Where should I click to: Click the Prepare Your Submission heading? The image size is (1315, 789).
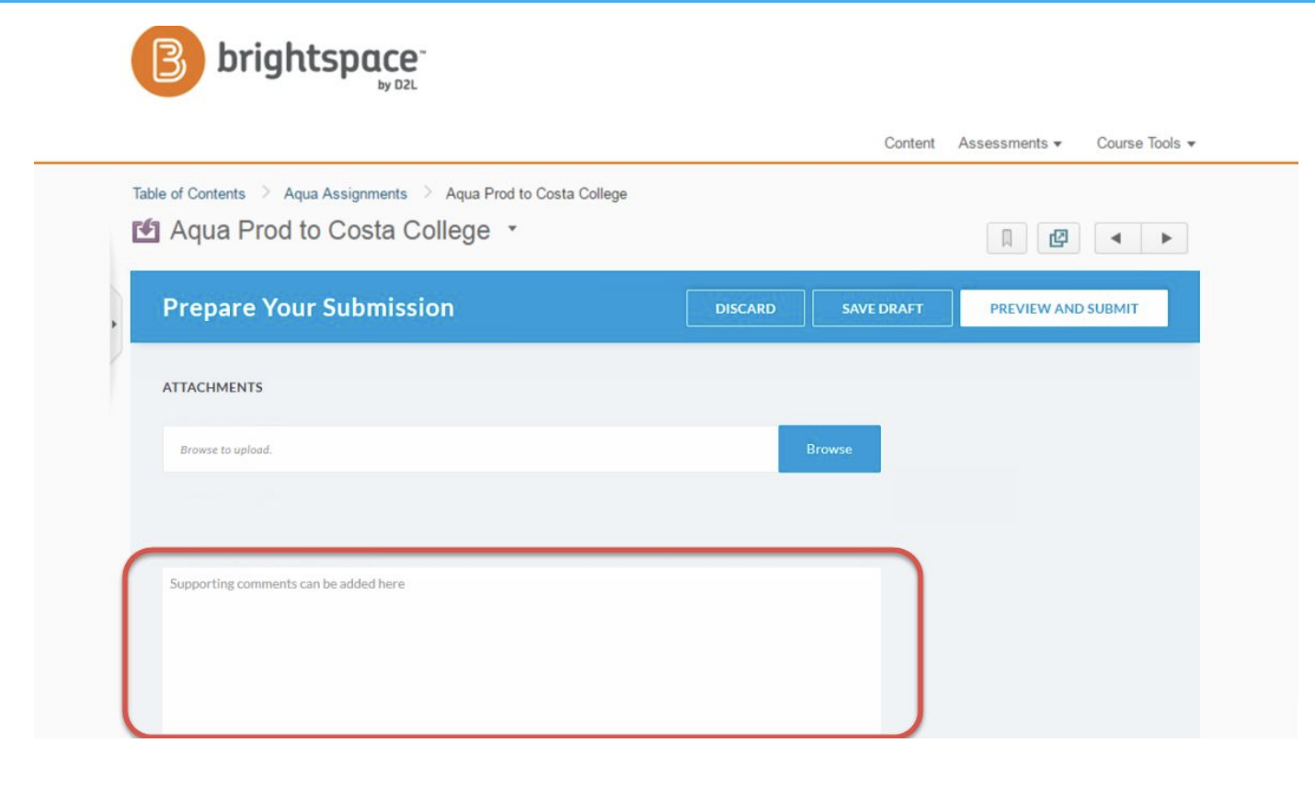click(x=308, y=307)
